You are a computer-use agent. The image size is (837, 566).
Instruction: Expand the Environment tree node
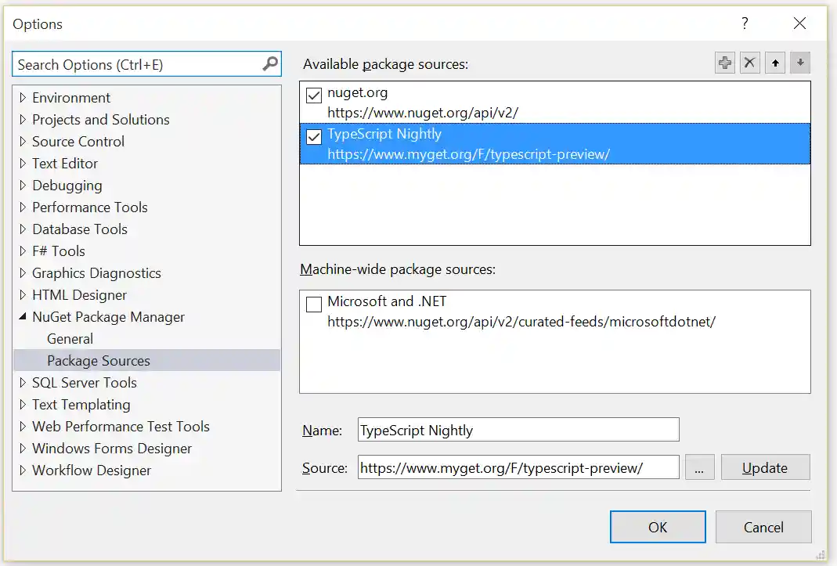pyautogui.click(x=23, y=97)
